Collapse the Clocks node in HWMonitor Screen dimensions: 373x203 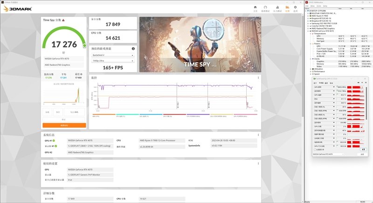point(311,59)
